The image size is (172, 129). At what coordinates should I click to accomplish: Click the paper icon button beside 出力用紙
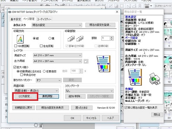point(86,61)
